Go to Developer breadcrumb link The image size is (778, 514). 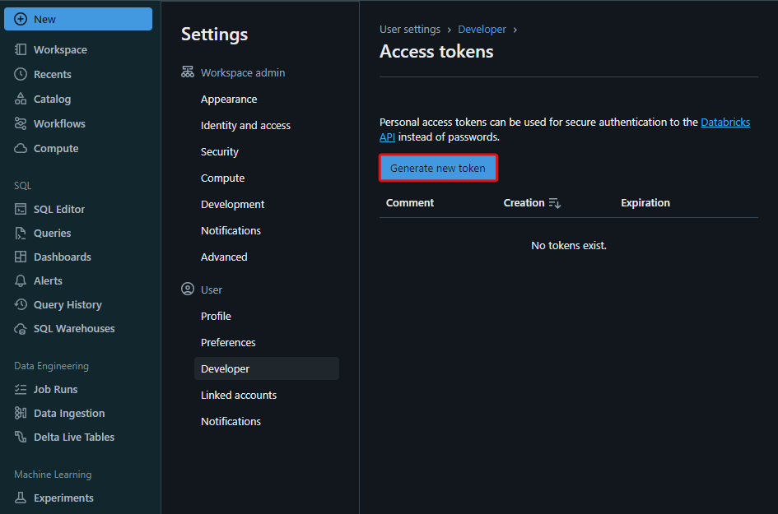click(482, 30)
